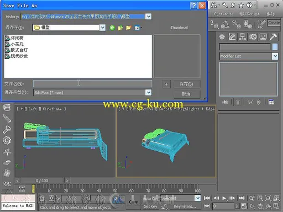Select Zoom All viewport tool
Screen dimensions: 283x212
(260, 198)
